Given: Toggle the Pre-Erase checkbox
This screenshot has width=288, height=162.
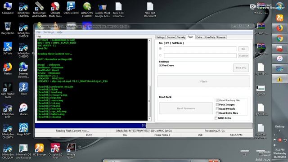Looking at the screenshot, I should tap(160, 65).
